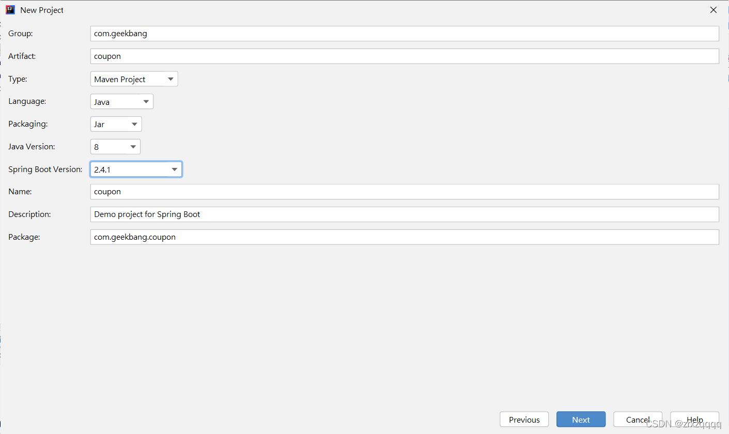Close the New Project dialog

[713, 10]
